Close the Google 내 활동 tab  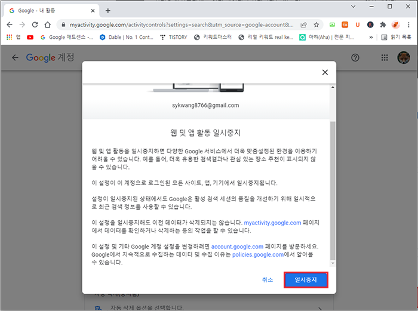[x=93, y=11]
